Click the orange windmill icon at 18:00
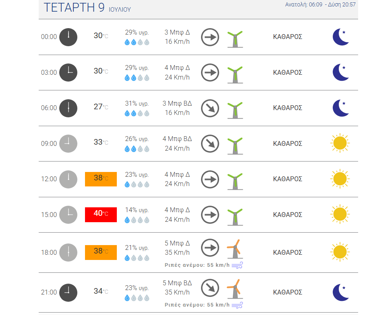This screenshot has width=369, height=315. pyautogui.click(x=235, y=249)
